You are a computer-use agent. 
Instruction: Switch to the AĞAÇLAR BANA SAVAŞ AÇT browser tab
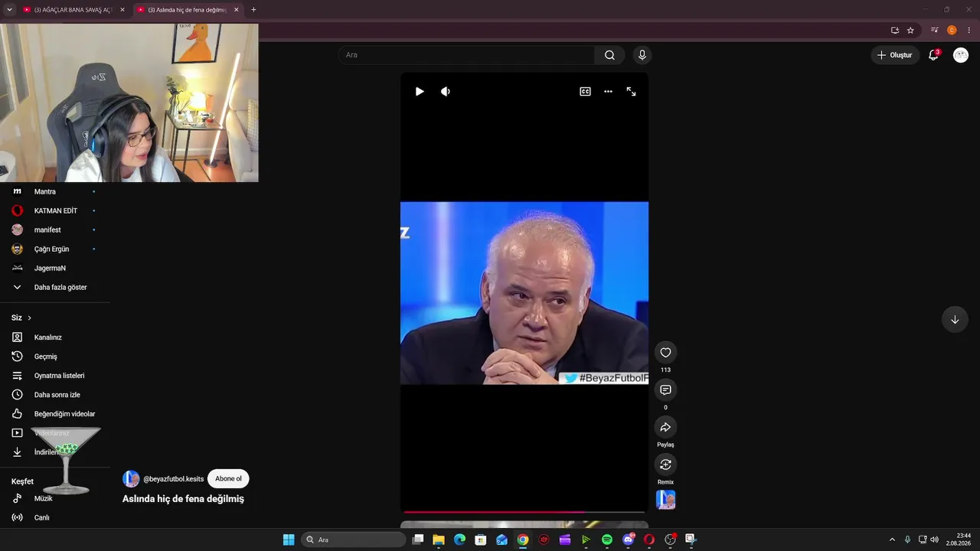pos(74,10)
